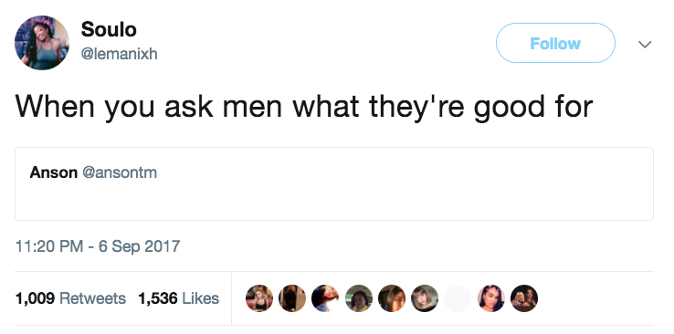
Task: Open the fifth liker's avatar
Action: tap(392, 297)
